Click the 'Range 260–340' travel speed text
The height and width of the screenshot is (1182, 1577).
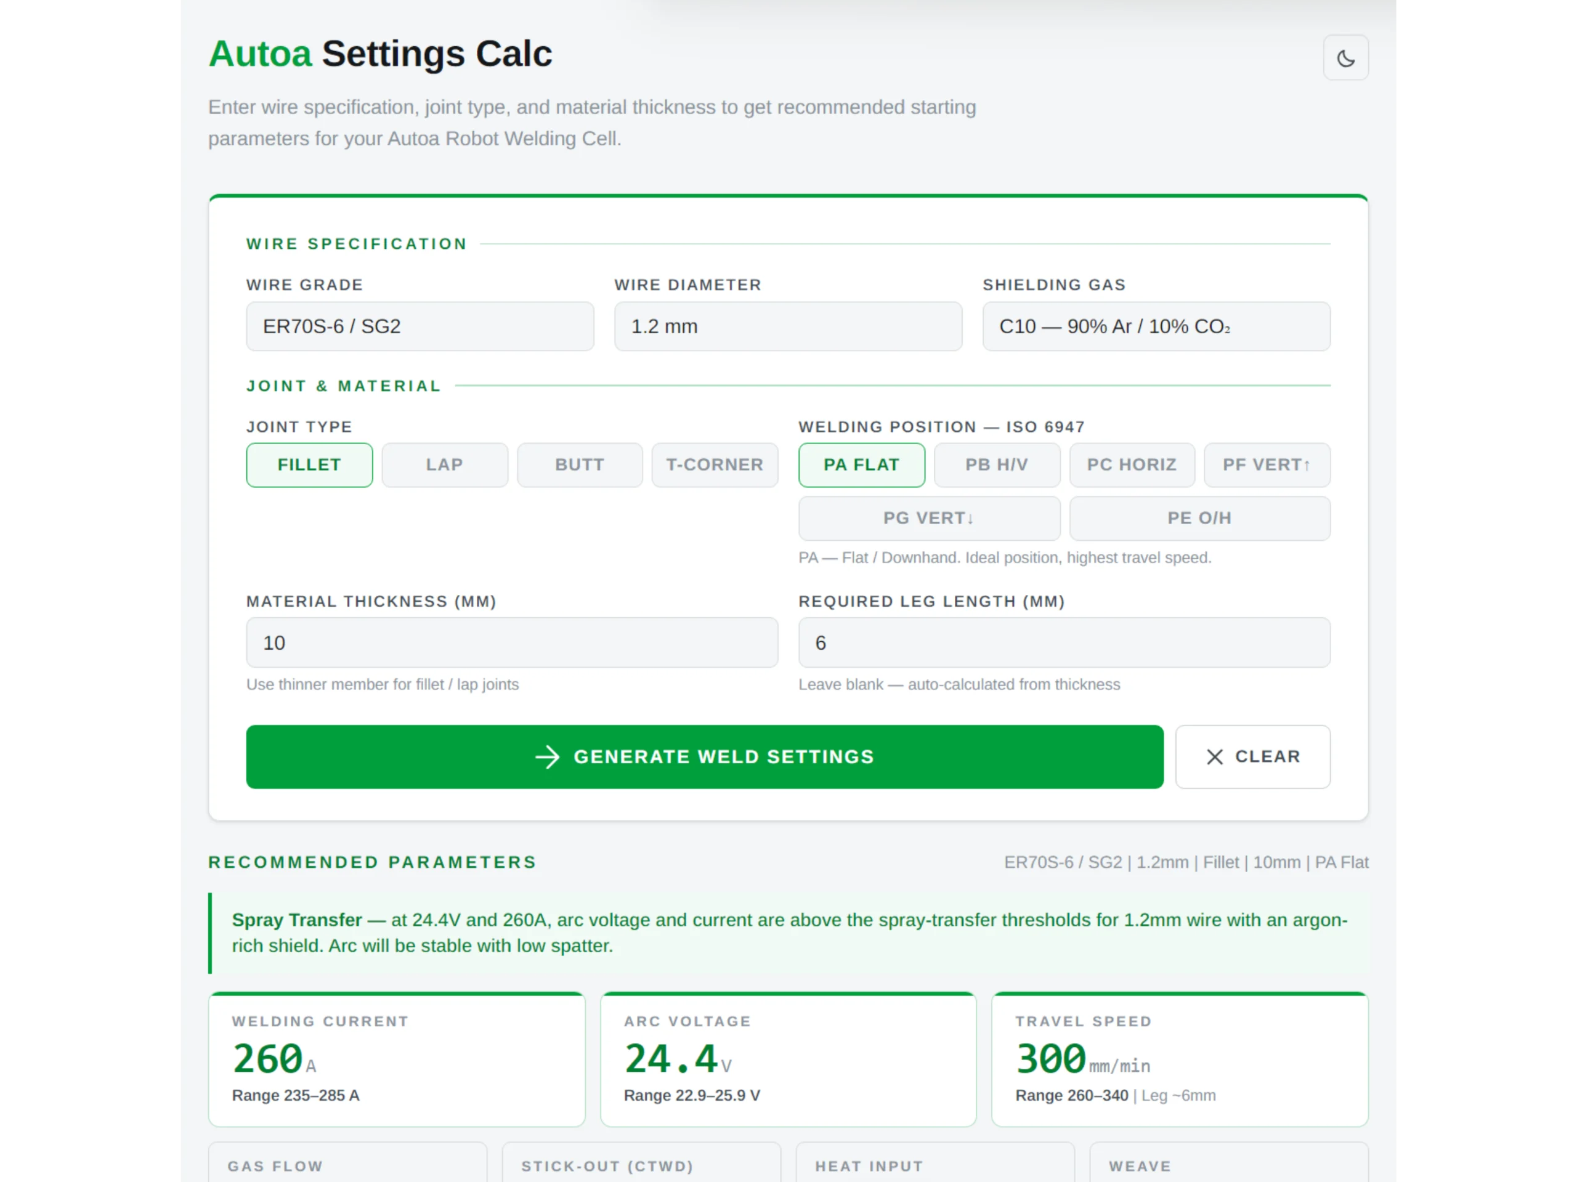(1071, 1095)
